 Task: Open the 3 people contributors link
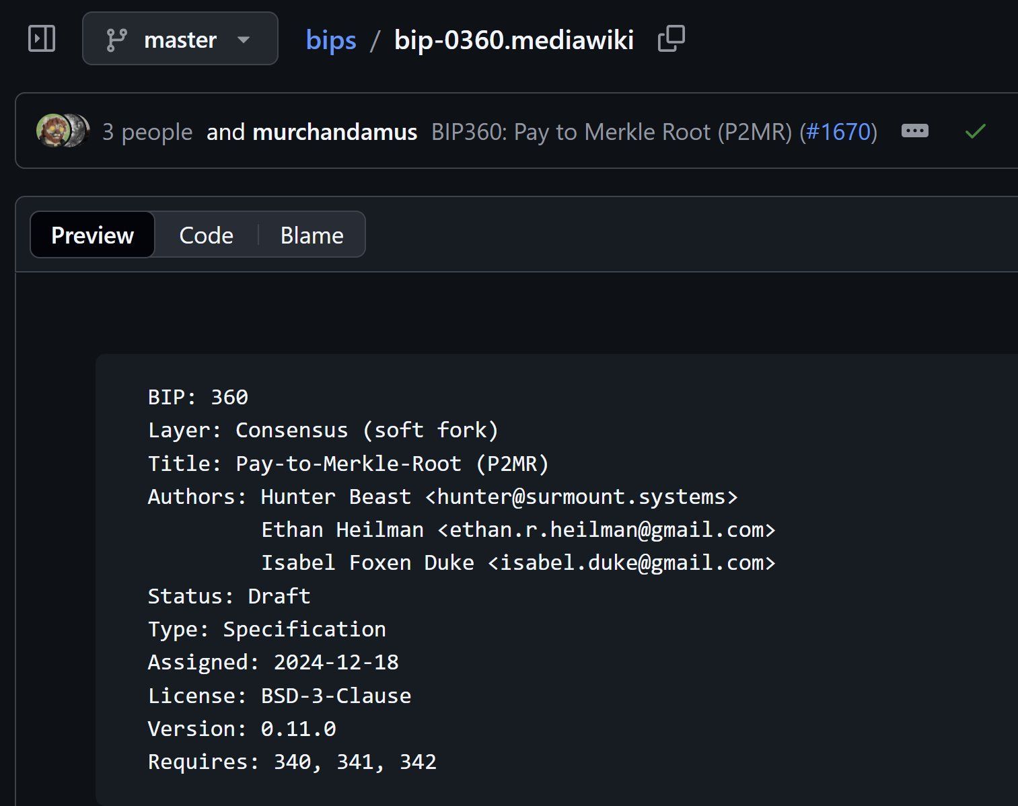point(147,132)
